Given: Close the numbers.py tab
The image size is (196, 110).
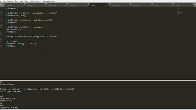Looking at the screenshot, I should (149, 5).
